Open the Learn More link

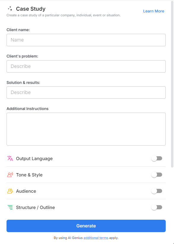click(x=154, y=11)
